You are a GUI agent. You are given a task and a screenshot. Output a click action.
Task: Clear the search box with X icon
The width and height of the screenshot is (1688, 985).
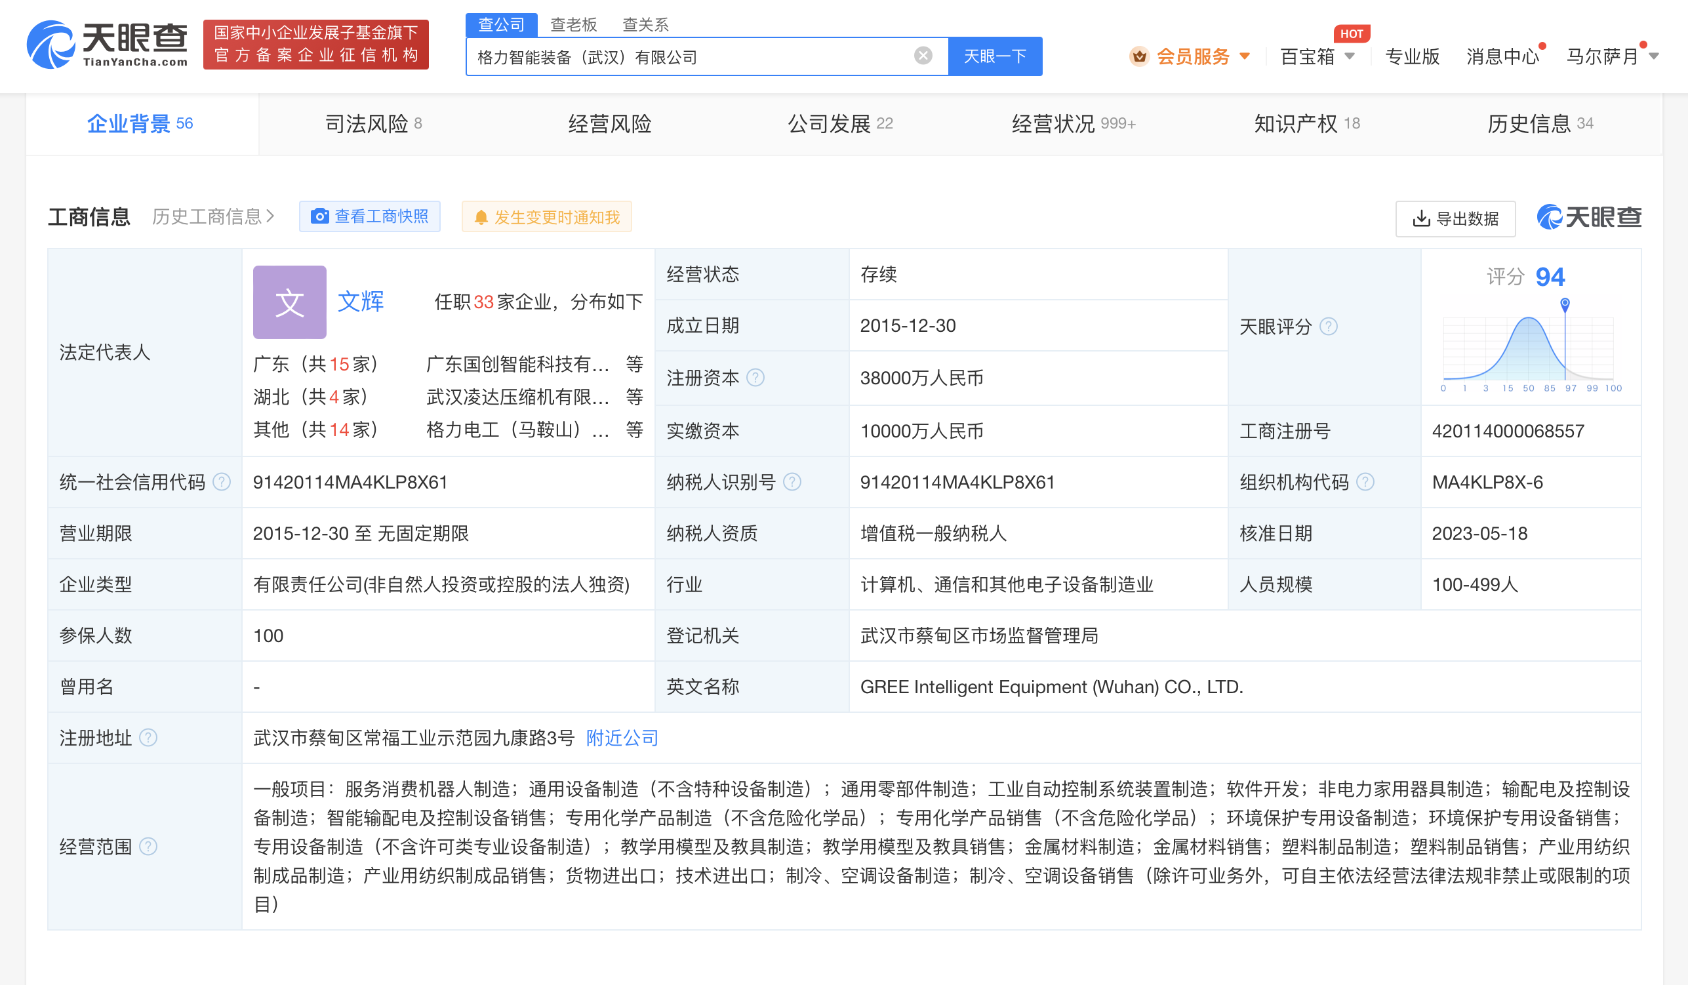923,56
